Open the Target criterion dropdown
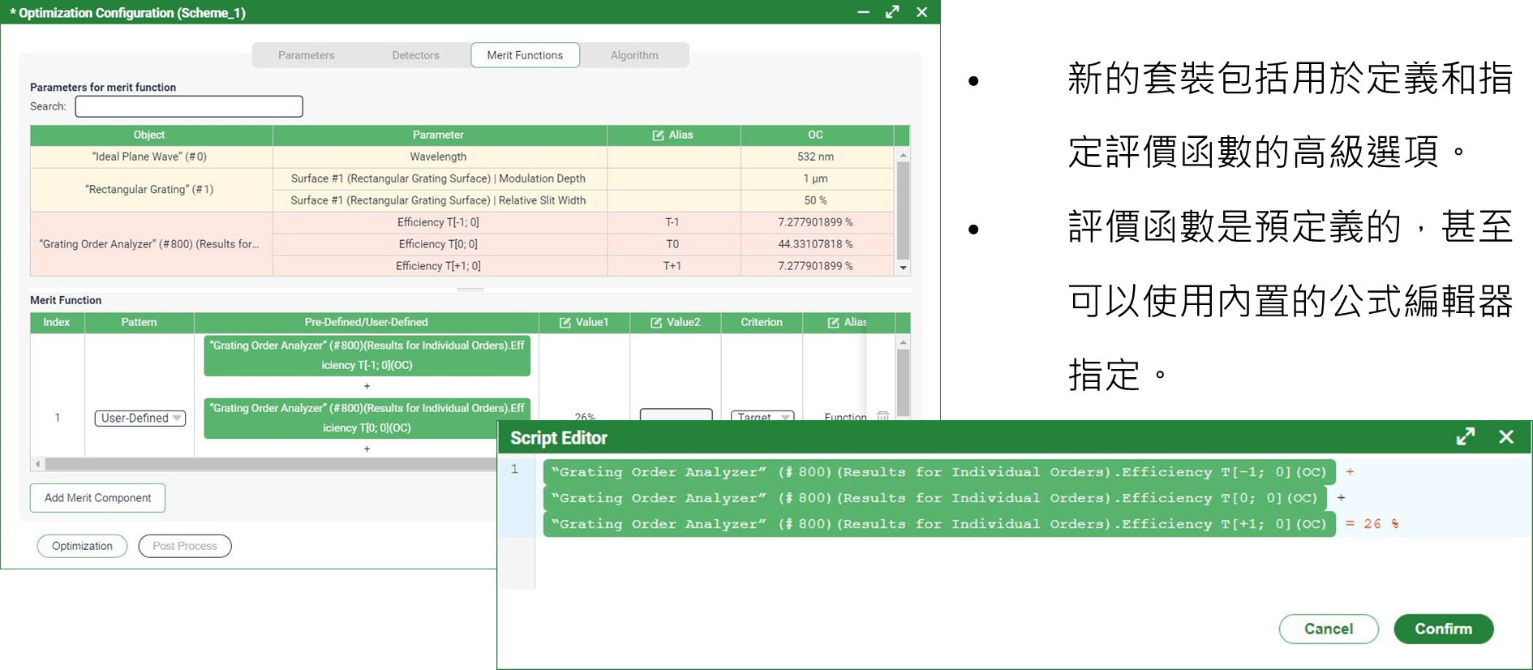This screenshot has height=670, width=1533. point(762,417)
